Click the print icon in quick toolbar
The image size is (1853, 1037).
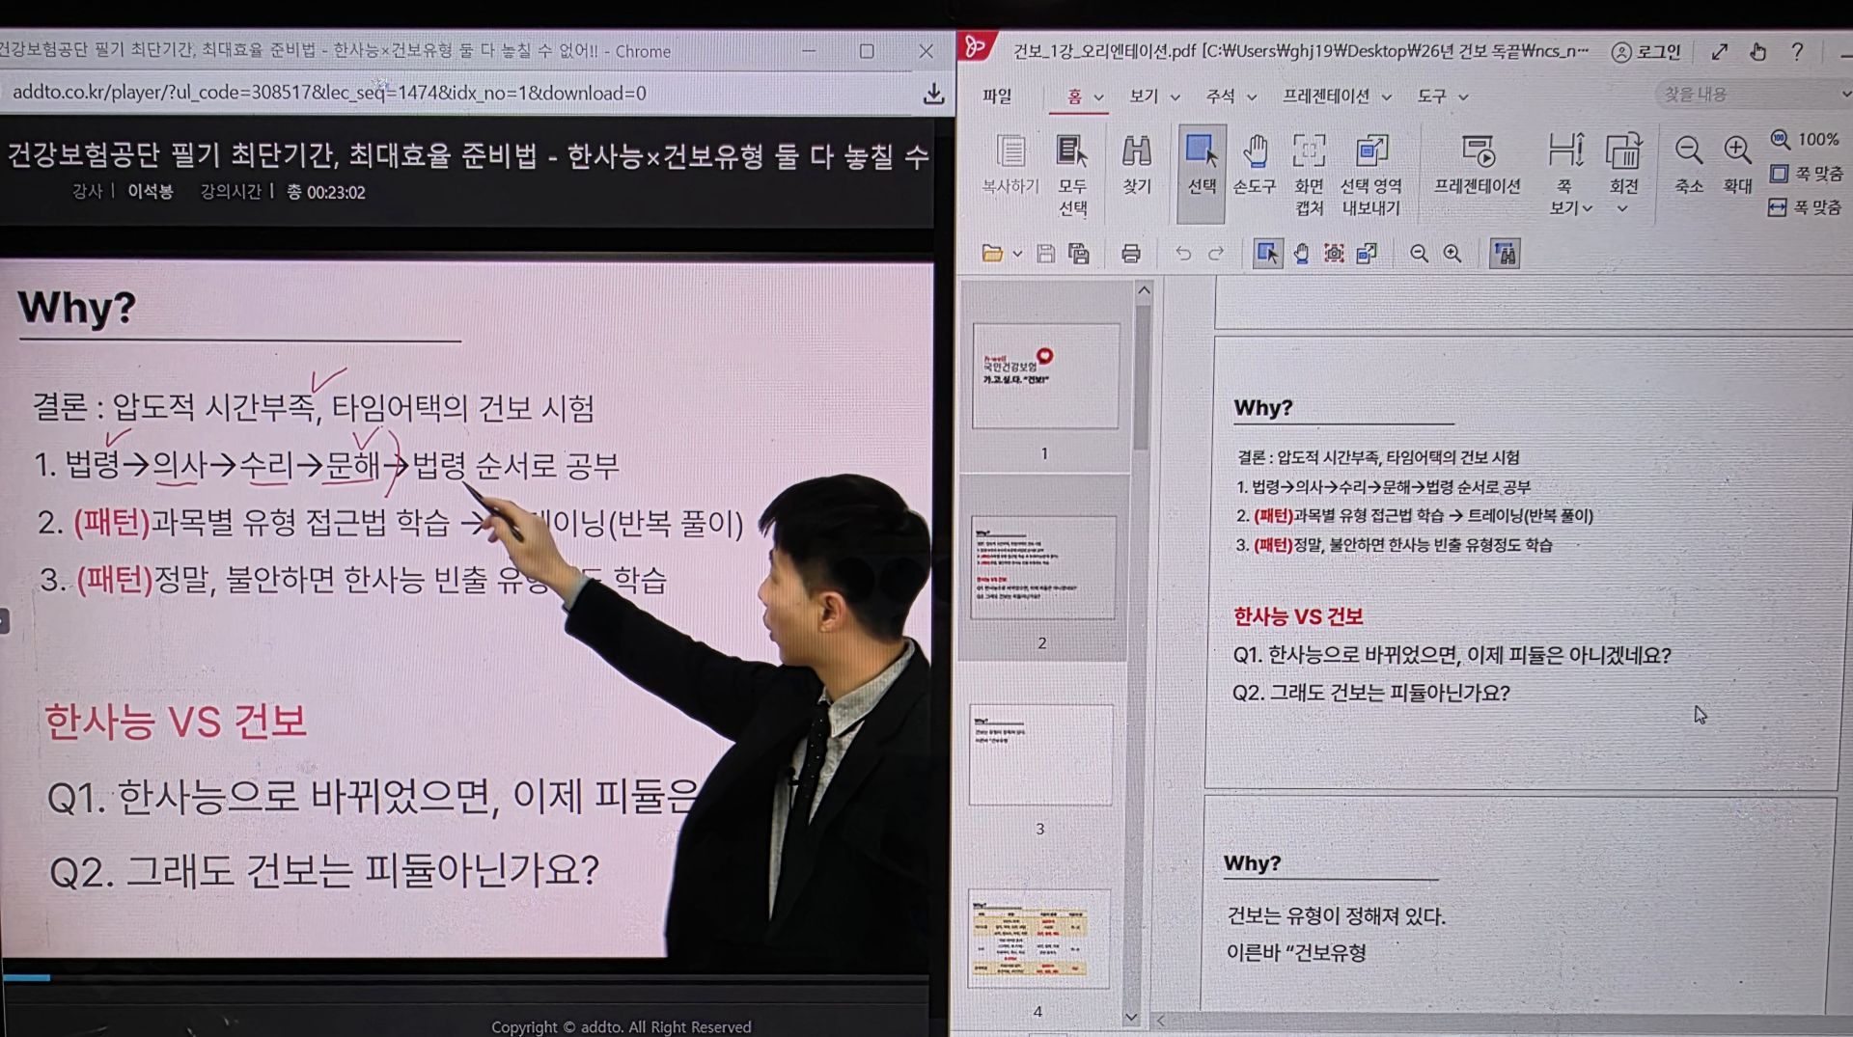pyautogui.click(x=1130, y=254)
